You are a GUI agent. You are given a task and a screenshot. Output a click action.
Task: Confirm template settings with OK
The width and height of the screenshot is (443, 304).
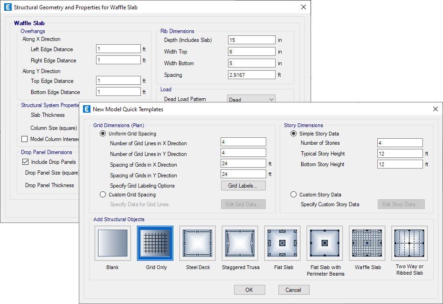[249, 290]
